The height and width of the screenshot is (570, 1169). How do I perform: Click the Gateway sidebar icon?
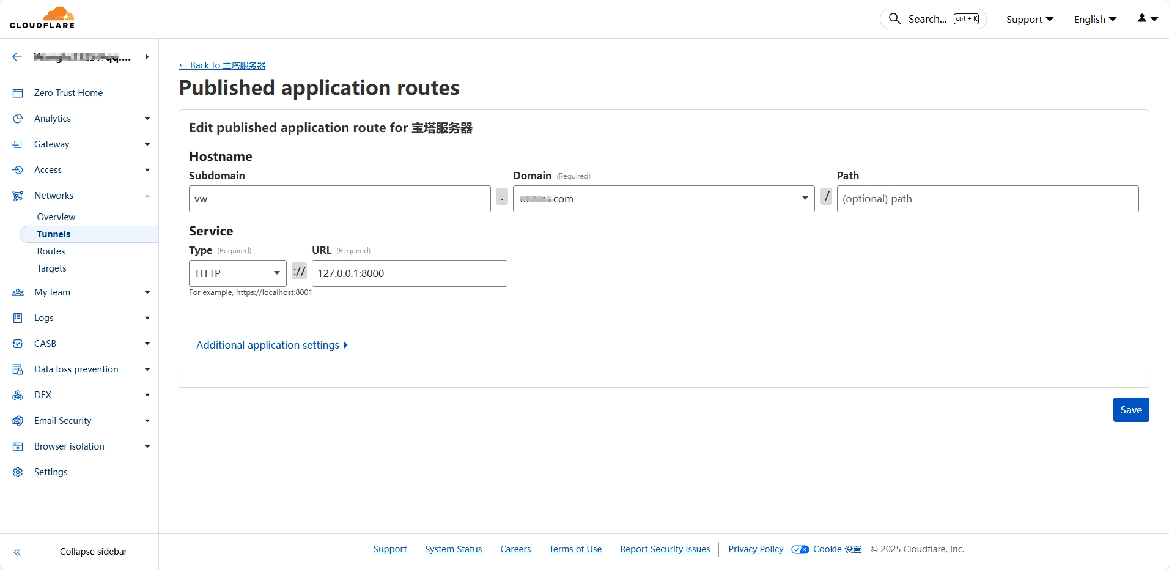point(18,144)
